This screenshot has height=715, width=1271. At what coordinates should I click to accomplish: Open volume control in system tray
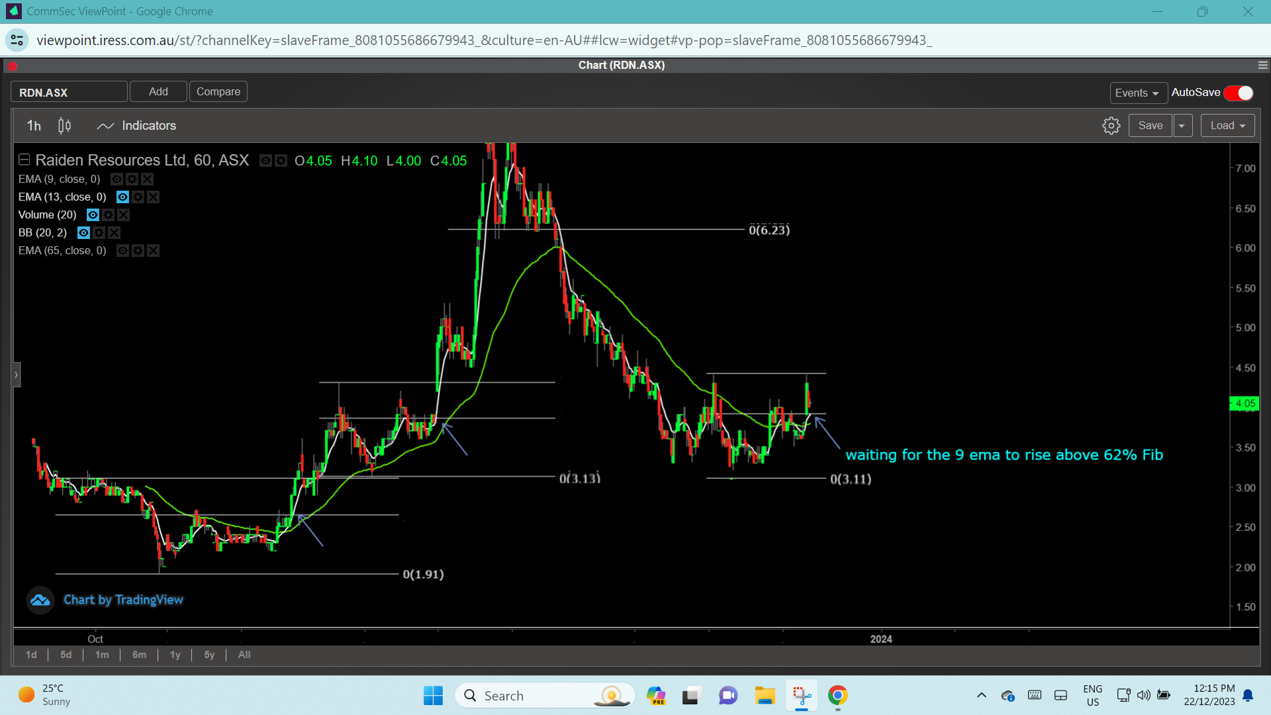point(1143,695)
